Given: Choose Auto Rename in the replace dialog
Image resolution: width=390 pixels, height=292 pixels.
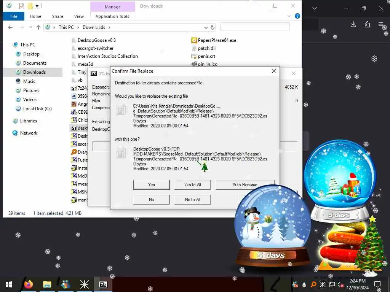Looking at the screenshot, I should (x=245, y=185).
